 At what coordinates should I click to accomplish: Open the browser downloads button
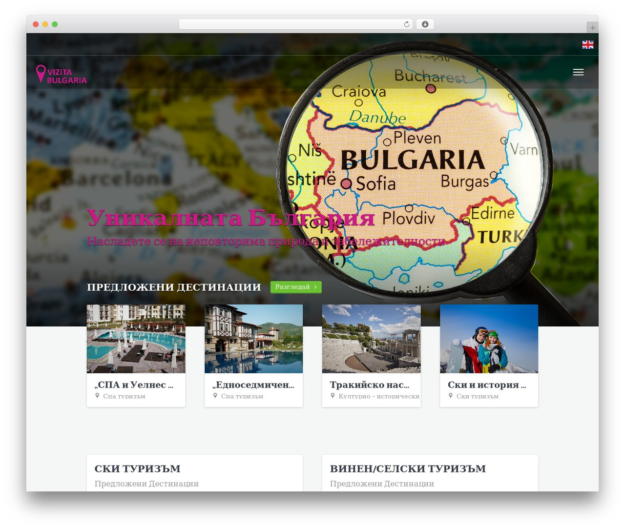425,24
